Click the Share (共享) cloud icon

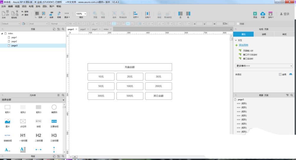pos(263,14)
